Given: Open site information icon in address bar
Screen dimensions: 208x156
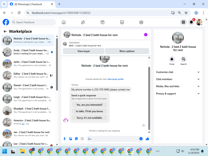Looking at the screenshot, I should (28, 13).
